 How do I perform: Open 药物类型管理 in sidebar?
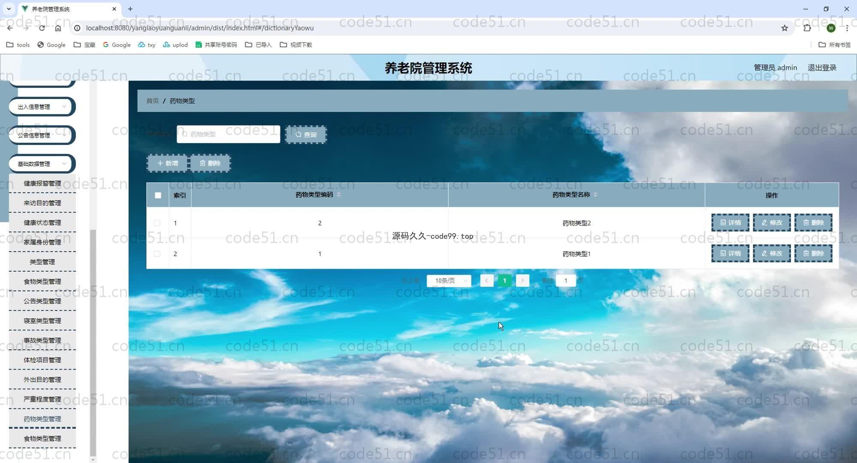tap(42, 419)
